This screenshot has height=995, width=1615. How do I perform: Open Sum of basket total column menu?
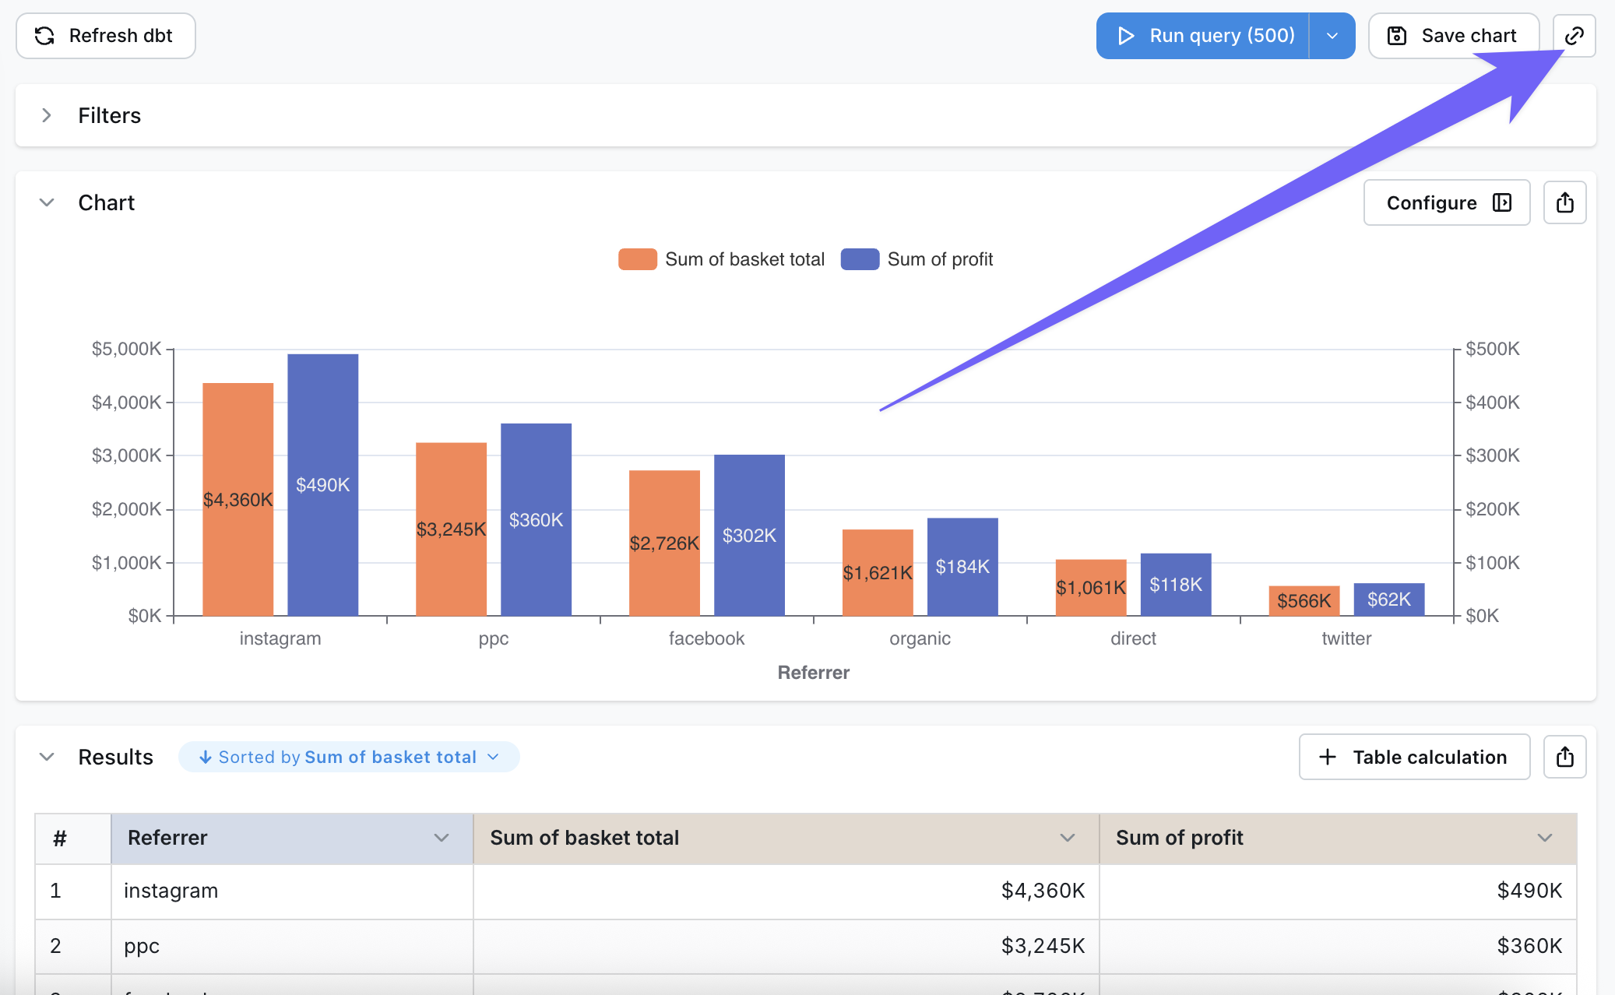pyautogui.click(x=1068, y=838)
